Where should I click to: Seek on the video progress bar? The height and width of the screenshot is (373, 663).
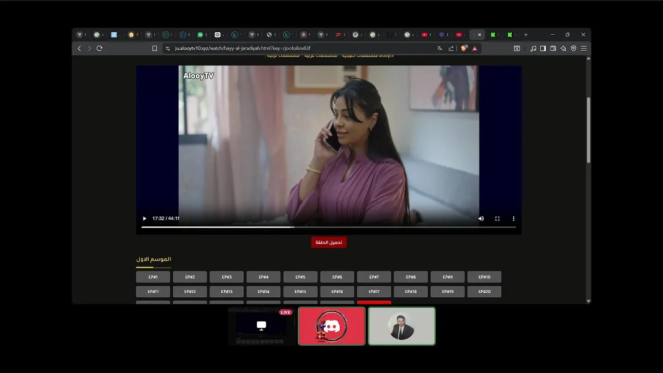328,227
